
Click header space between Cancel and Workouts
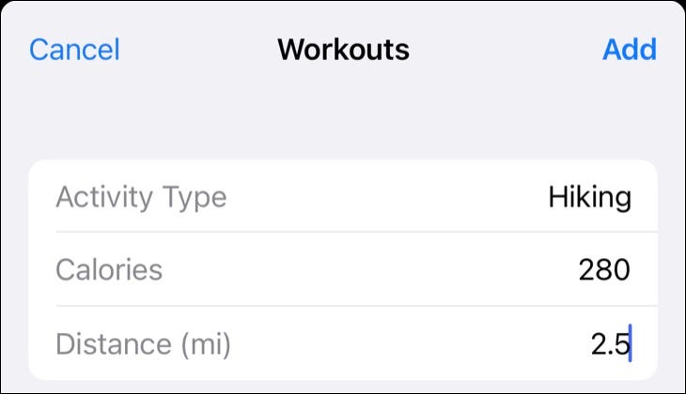tap(197, 49)
